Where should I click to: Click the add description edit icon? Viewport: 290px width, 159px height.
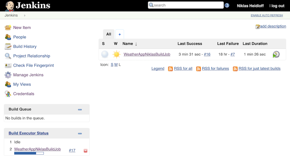click(258, 27)
